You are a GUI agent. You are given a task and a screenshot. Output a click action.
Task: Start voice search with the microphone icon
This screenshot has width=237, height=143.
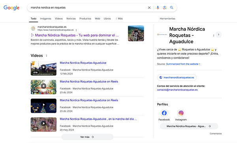[x=158, y=8]
